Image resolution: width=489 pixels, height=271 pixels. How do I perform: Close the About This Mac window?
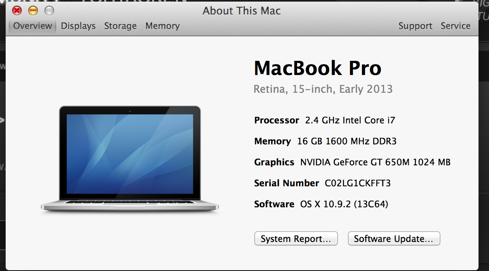(17, 11)
